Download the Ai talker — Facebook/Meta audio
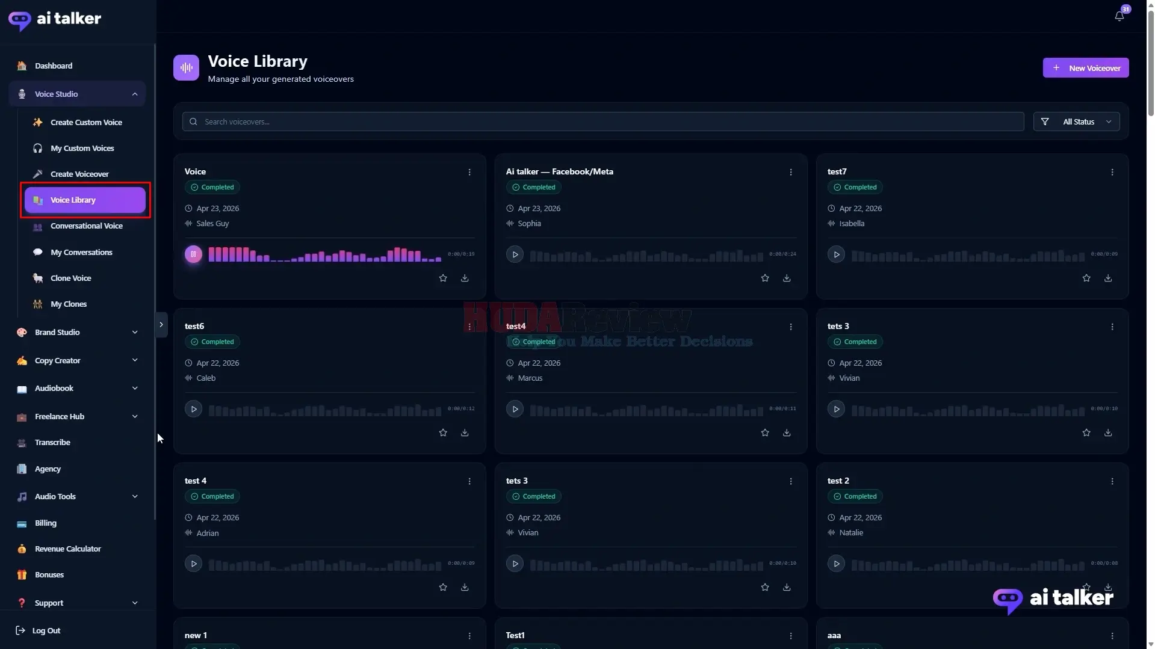 point(786,278)
